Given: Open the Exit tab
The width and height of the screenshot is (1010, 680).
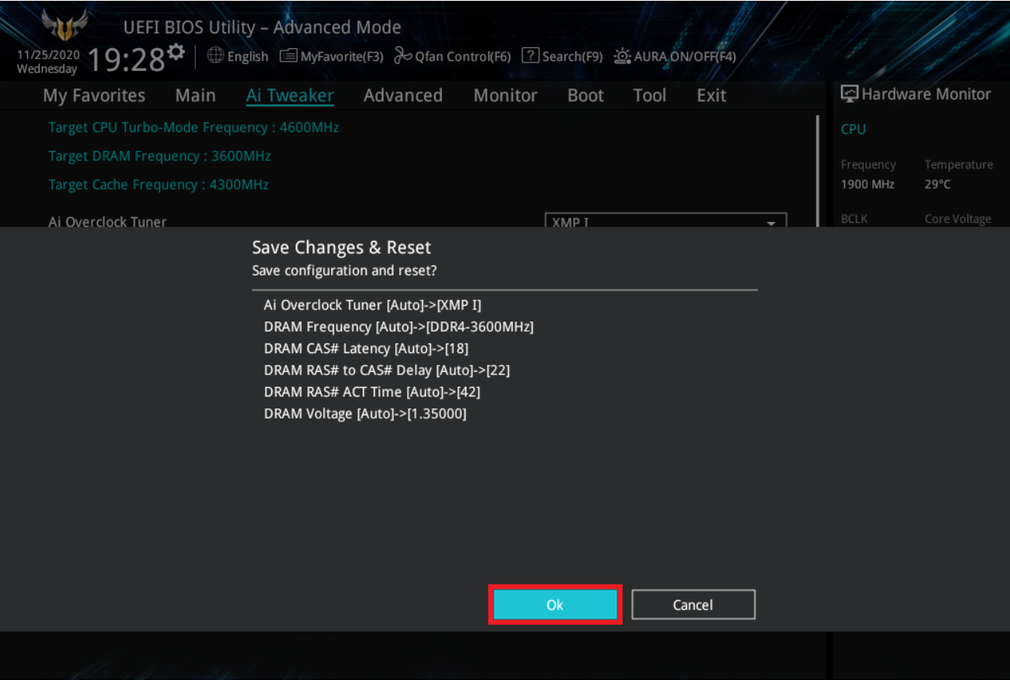Looking at the screenshot, I should (x=711, y=96).
